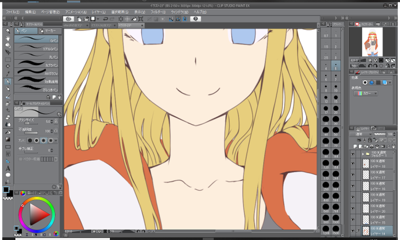
Task: Select the レイヤー 17 layer thumbnail
Action: [x=366, y=175]
